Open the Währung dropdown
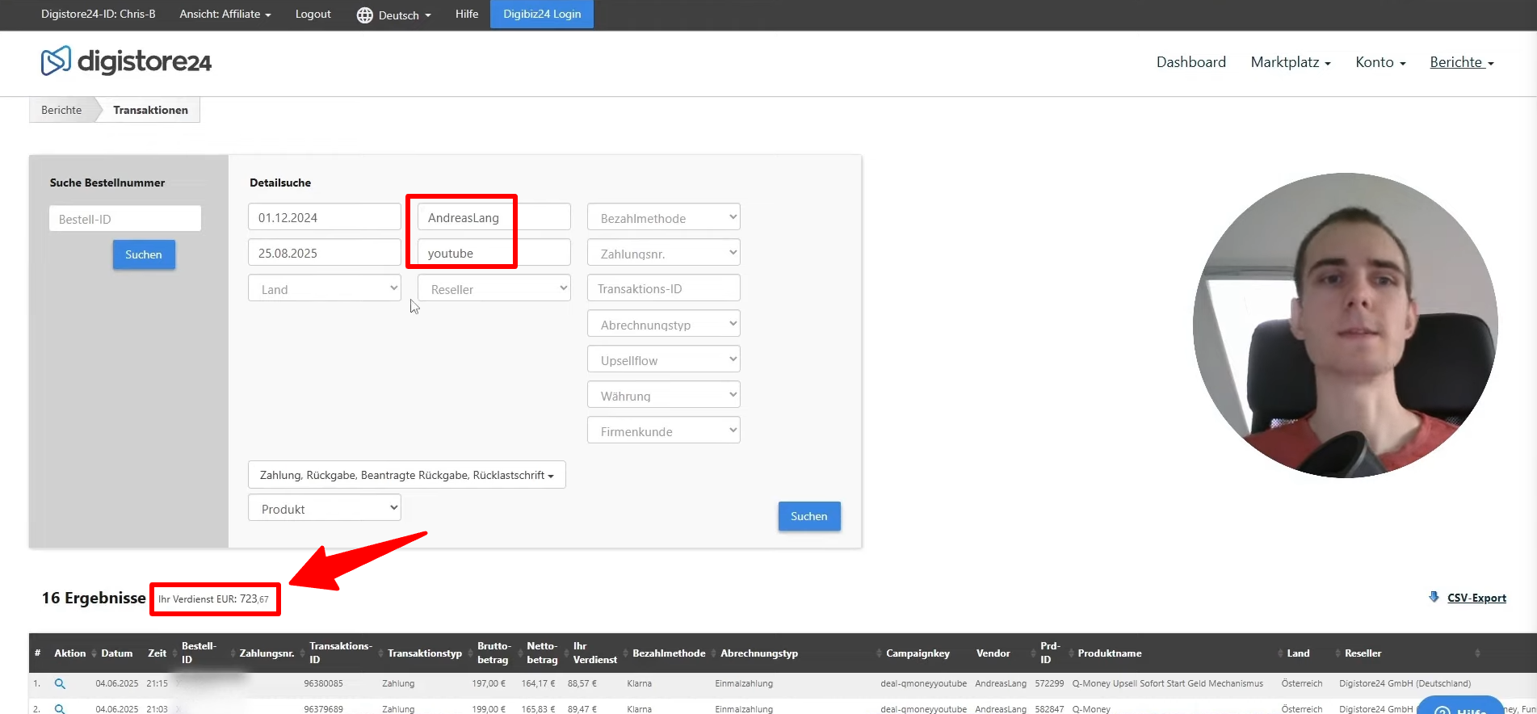Viewport: 1537px width, 714px height. [x=663, y=396]
